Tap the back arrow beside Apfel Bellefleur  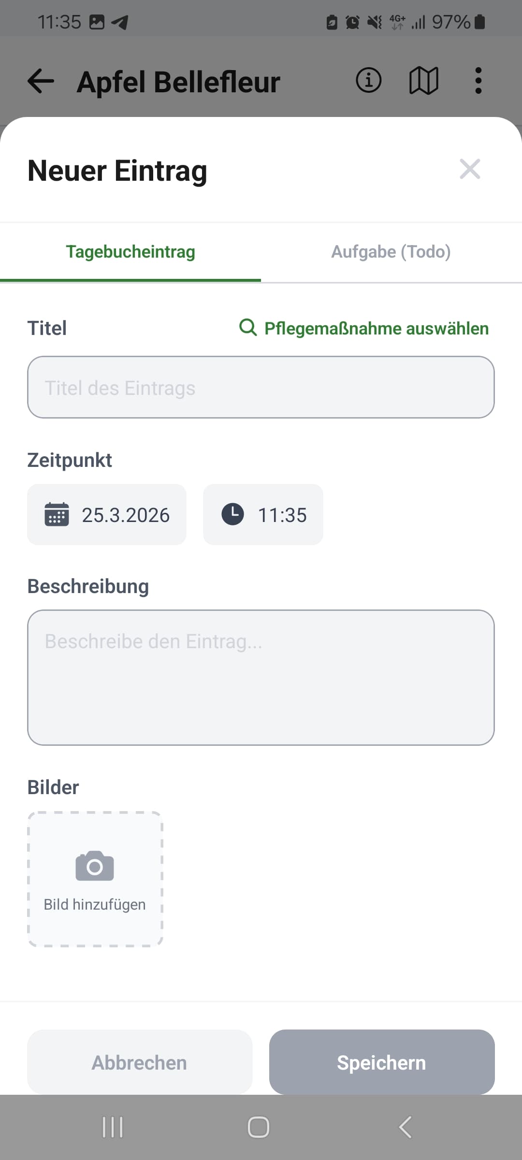[x=41, y=81]
